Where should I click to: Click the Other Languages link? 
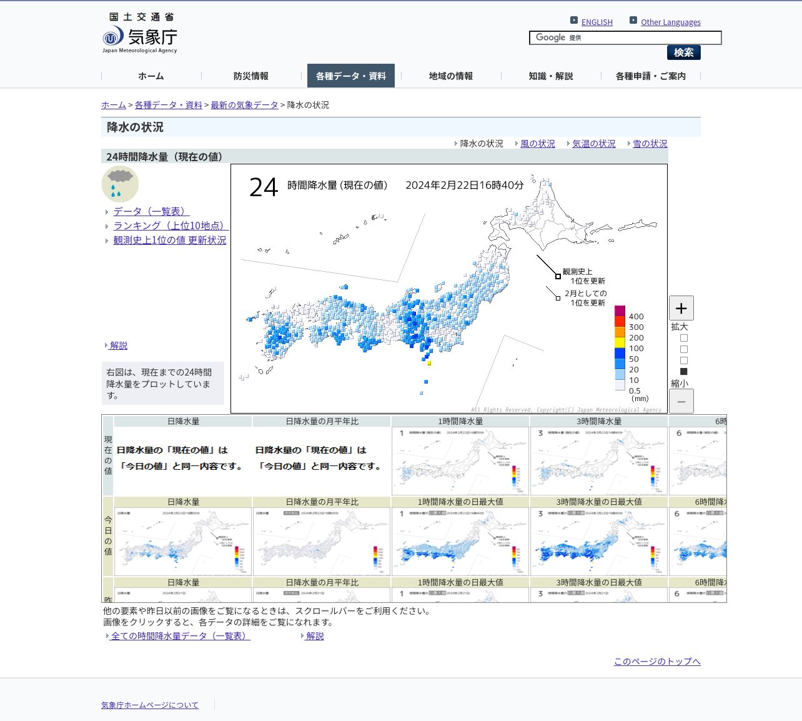click(671, 22)
